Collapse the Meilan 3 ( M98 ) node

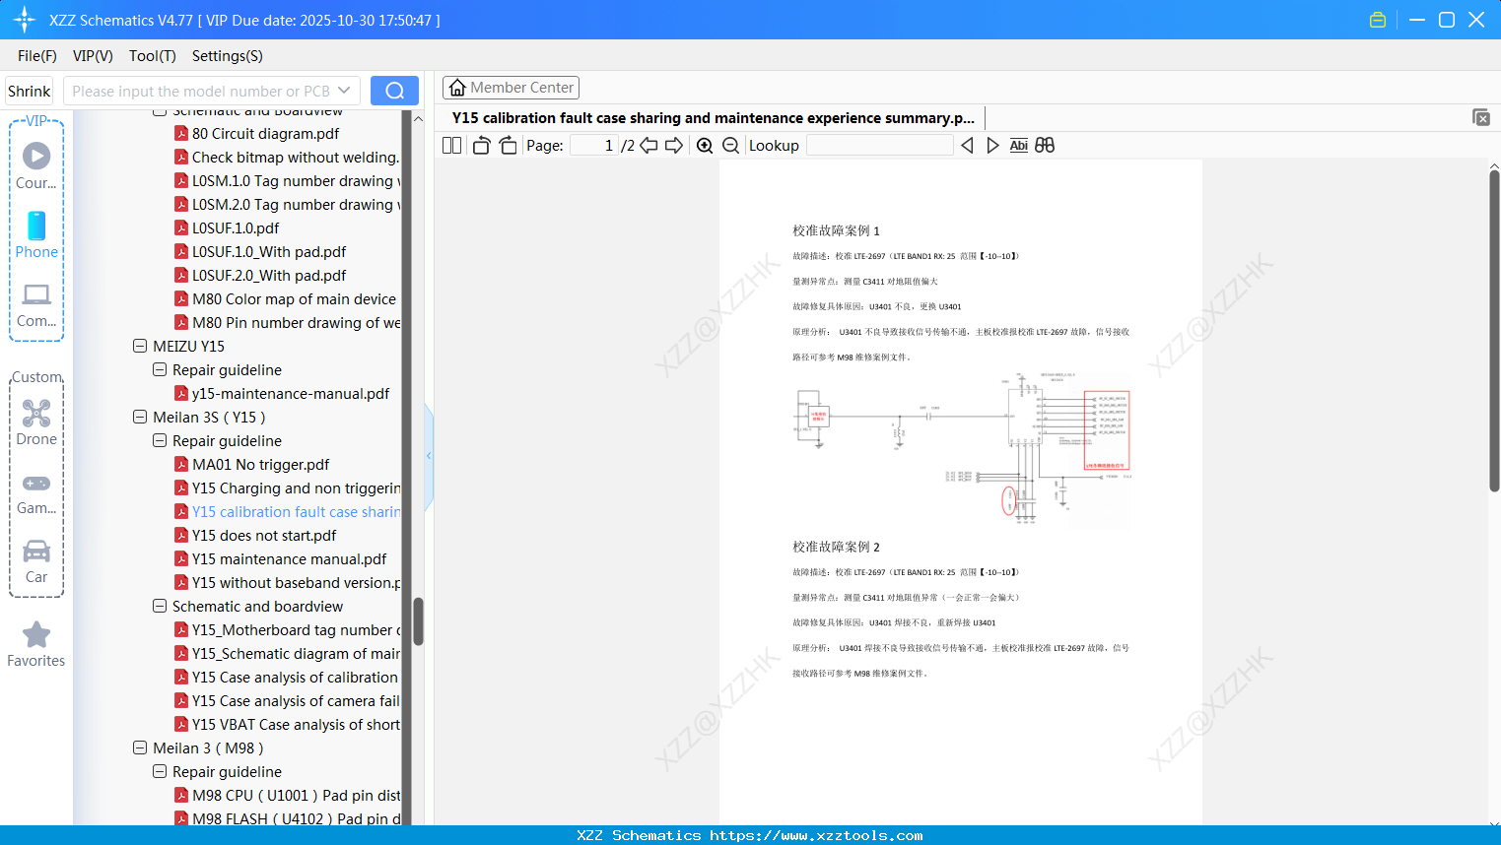(x=140, y=747)
